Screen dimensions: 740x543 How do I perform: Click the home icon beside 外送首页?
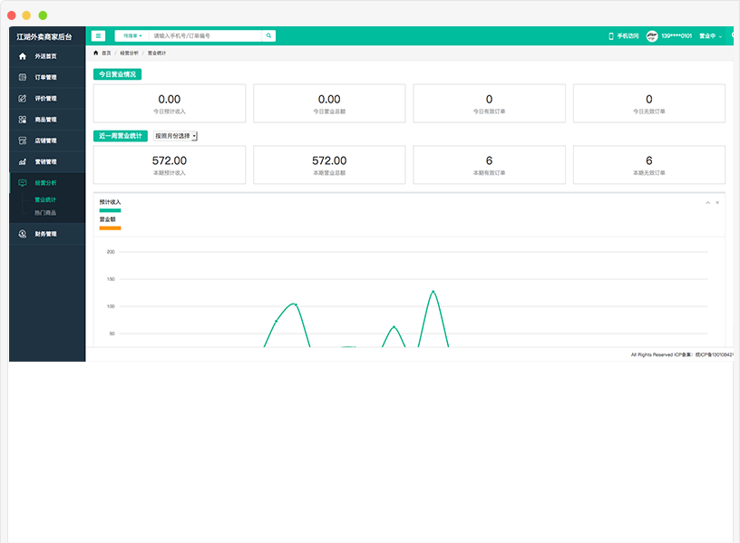coord(22,56)
